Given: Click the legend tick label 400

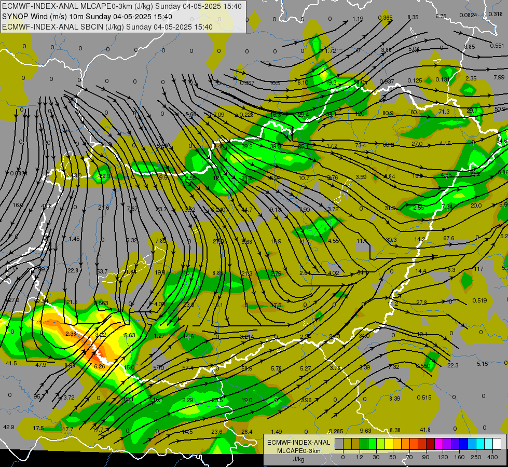Looking at the screenshot, I should click(x=492, y=457).
